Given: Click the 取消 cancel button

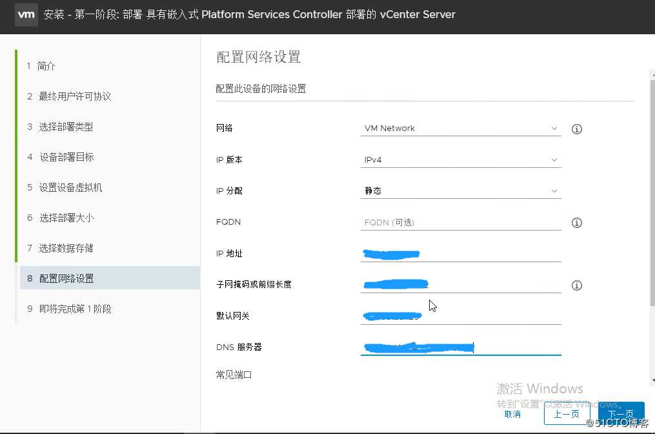Looking at the screenshot, I should 512,414.
